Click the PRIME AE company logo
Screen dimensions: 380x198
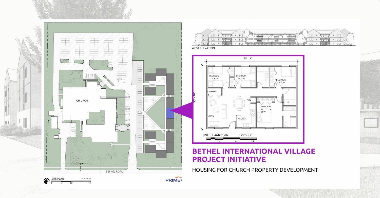point(174,180)
